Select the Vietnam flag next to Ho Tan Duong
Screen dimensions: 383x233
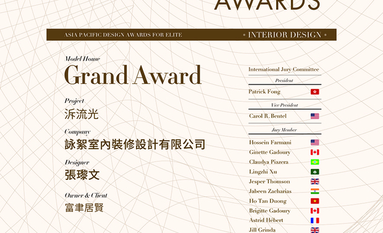coord(315,201)
